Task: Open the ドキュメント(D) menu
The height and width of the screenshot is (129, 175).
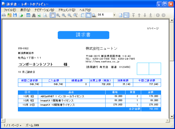Action: [67, 10]
